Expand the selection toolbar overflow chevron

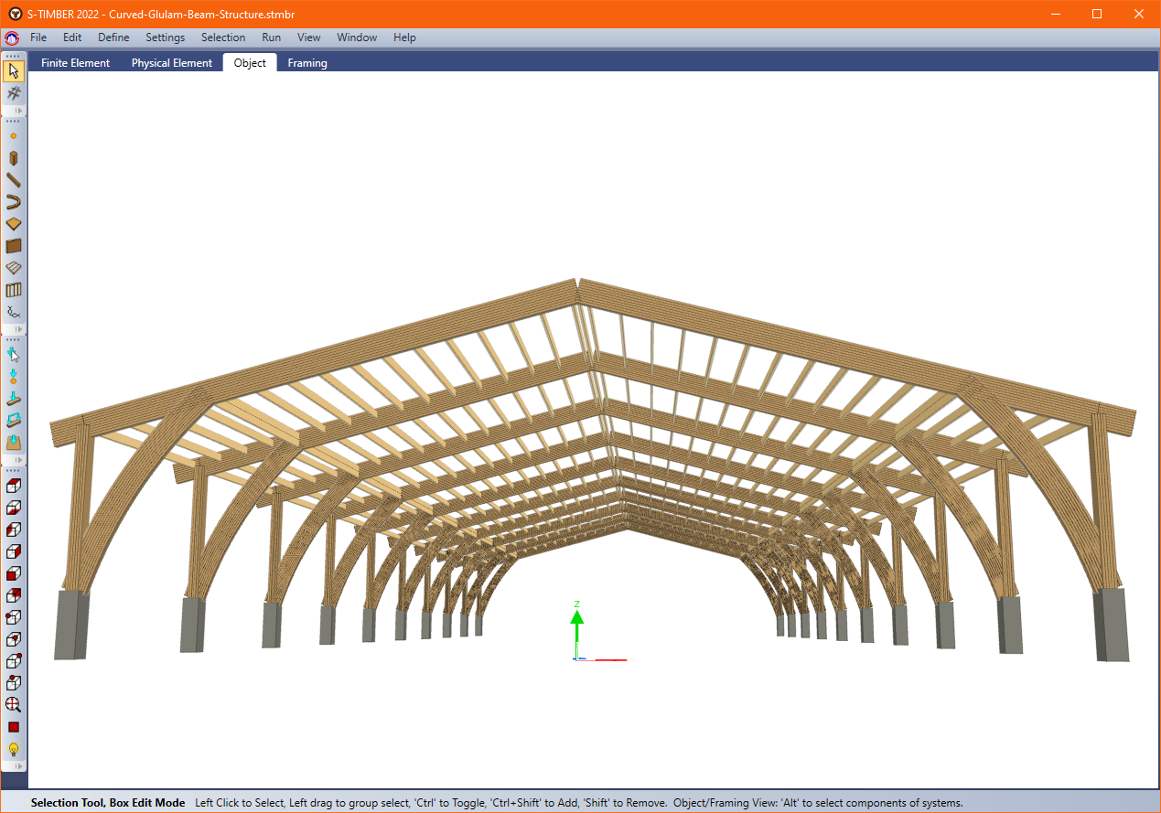point(16,112)
